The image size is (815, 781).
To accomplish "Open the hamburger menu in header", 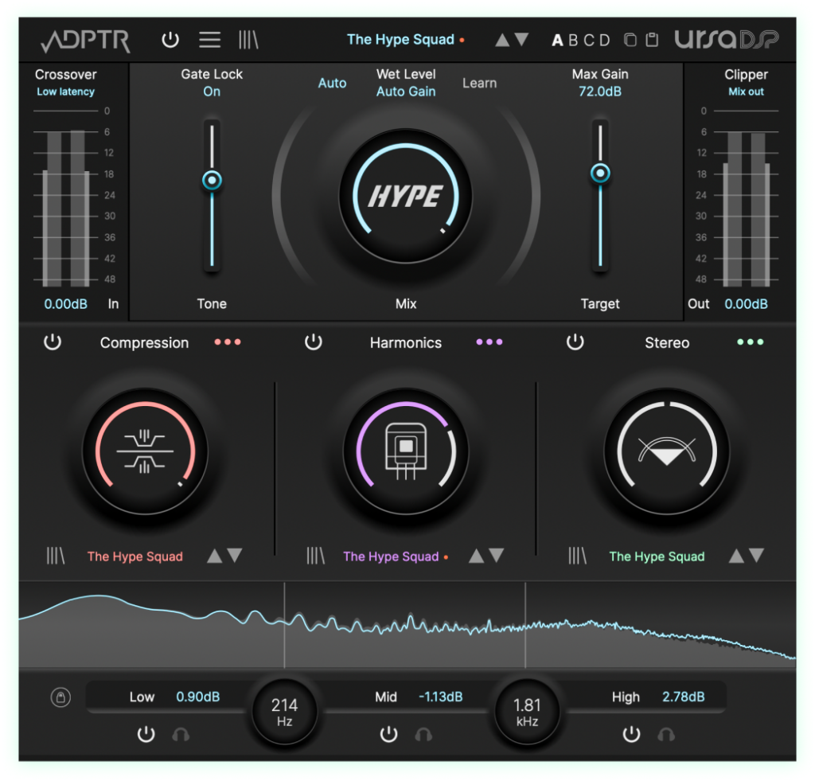I will pyautogui.click(x=209, y=40).
